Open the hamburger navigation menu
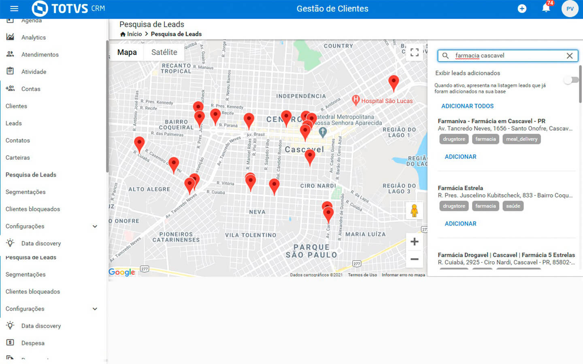The image size is (583, 364). coord(14,8)
